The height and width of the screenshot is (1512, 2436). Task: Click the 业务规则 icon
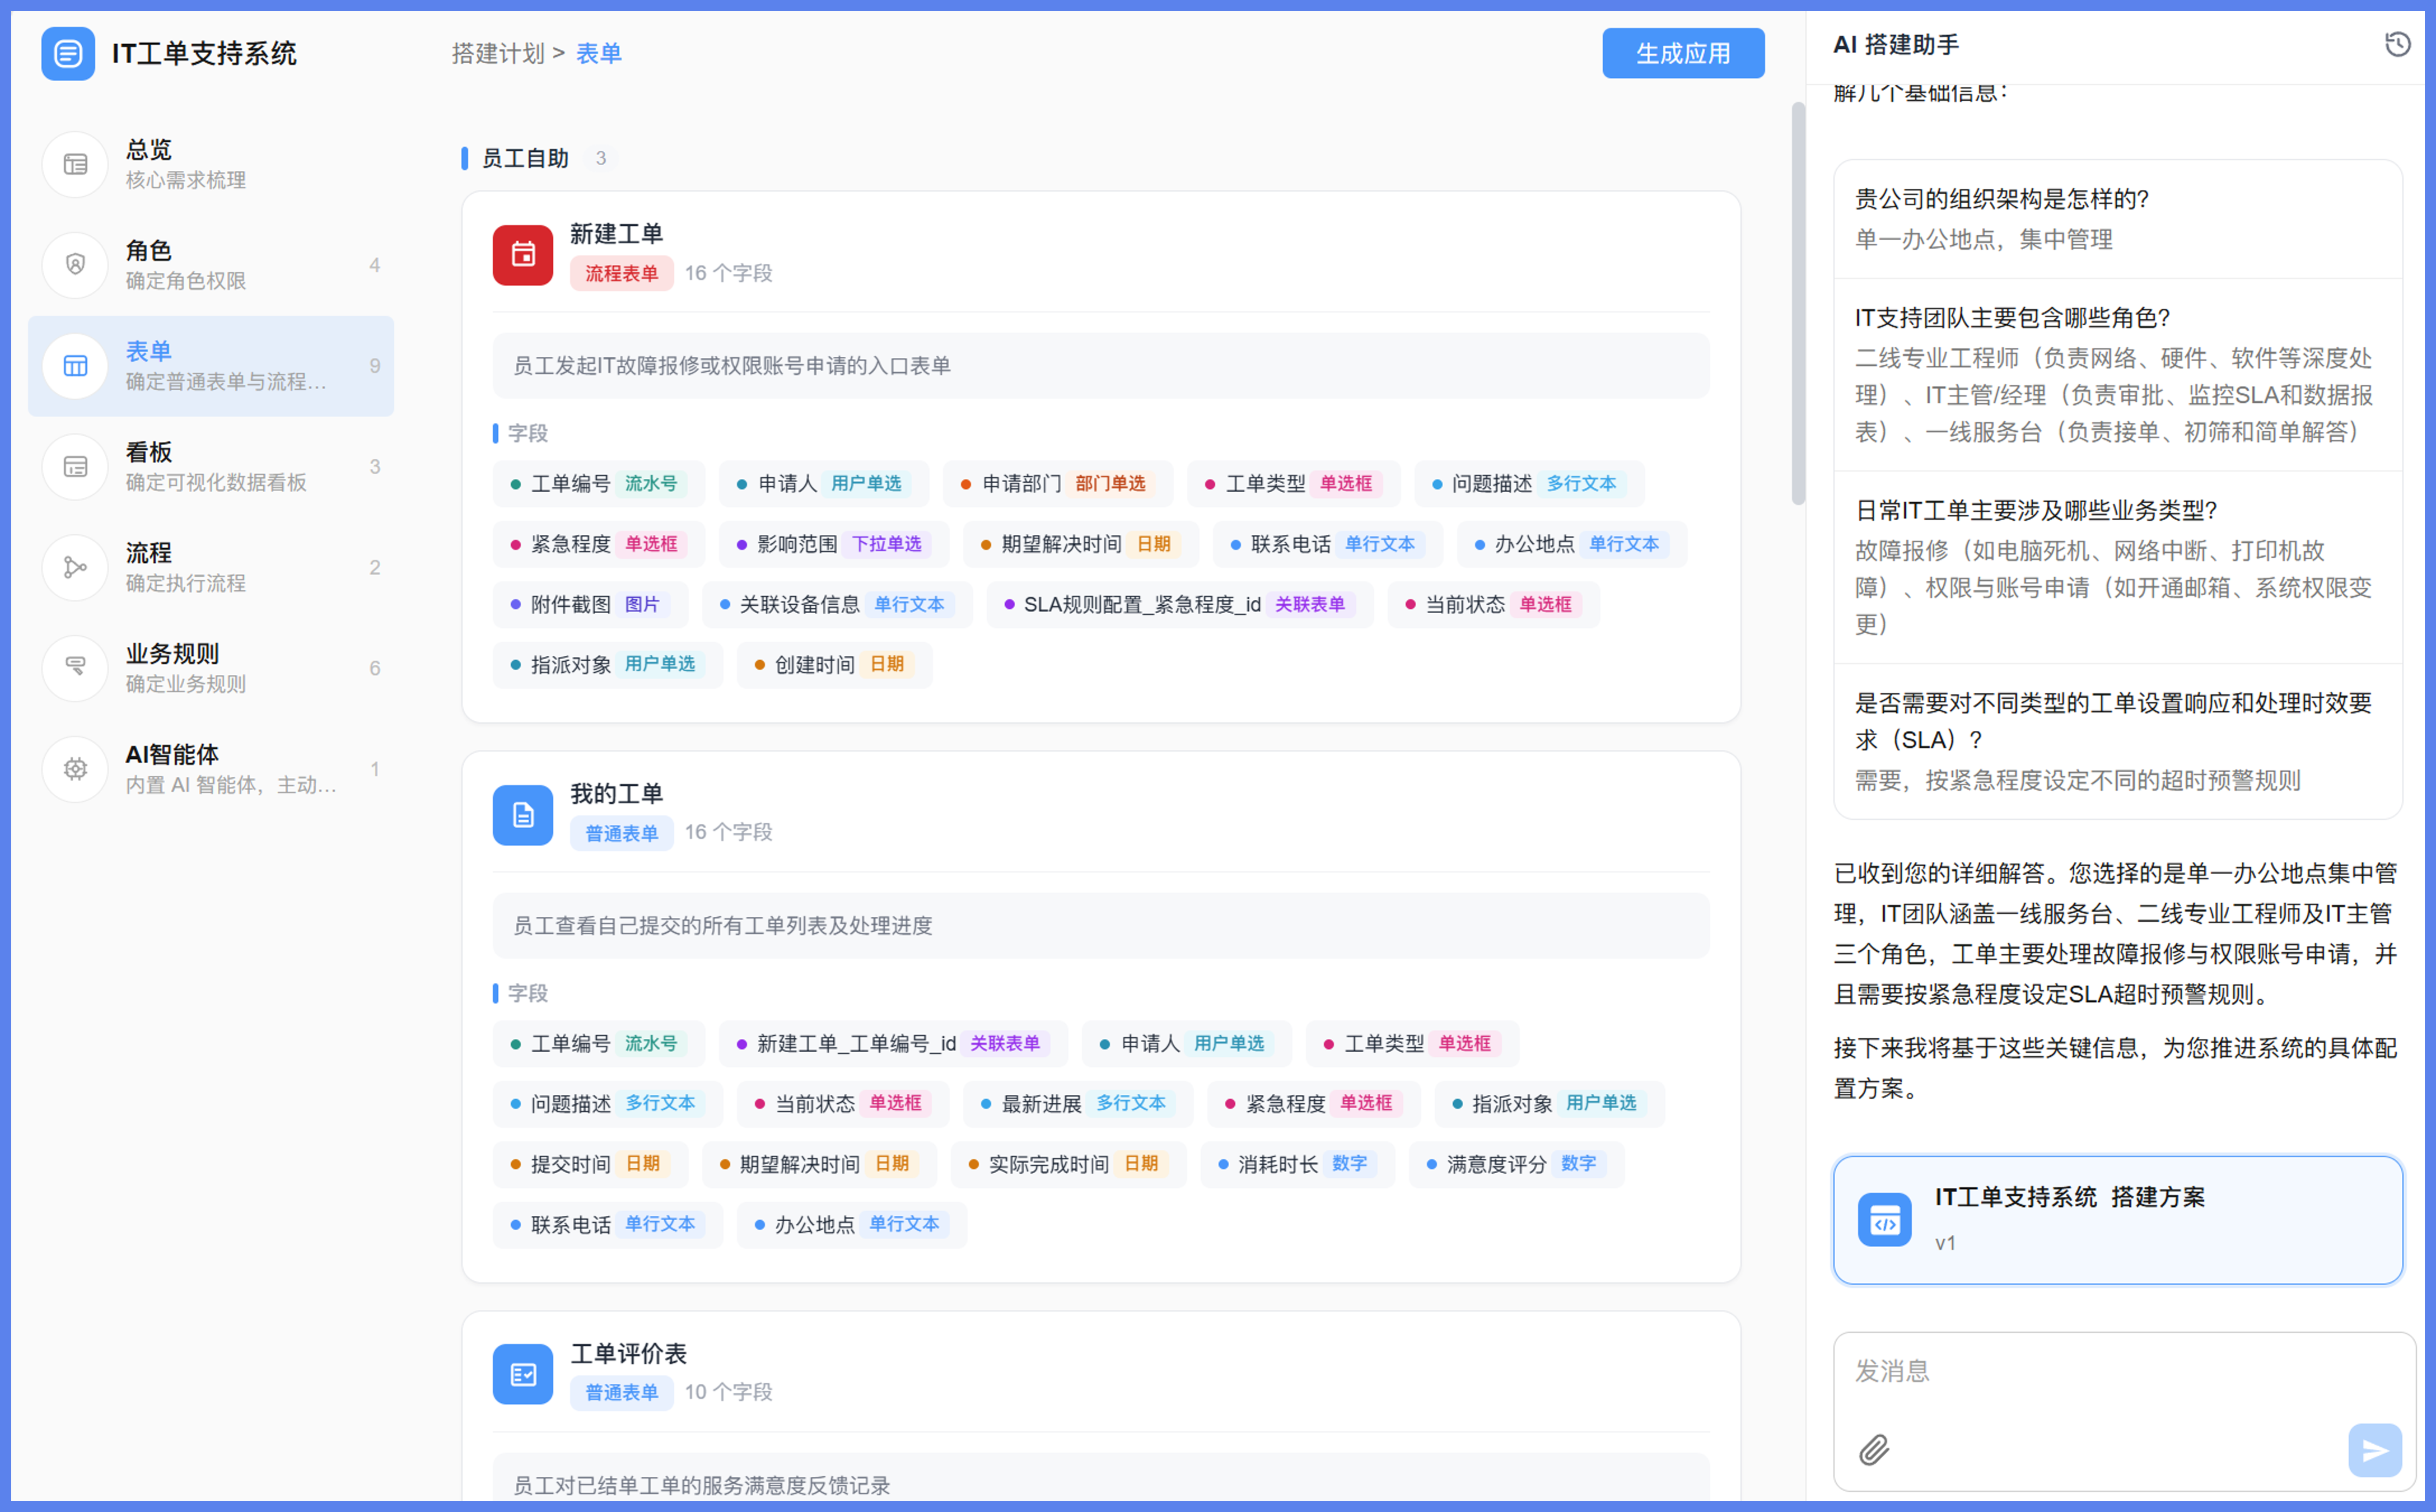75,668
